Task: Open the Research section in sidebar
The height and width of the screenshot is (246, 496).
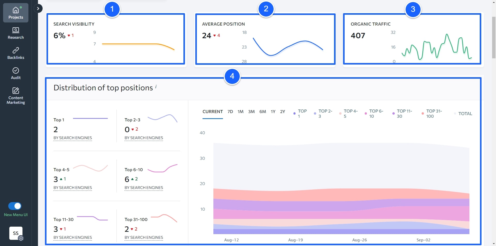Action: click(x=16, y=33)
